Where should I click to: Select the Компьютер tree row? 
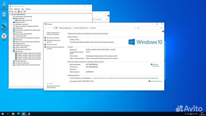click(x=19, y=32)
